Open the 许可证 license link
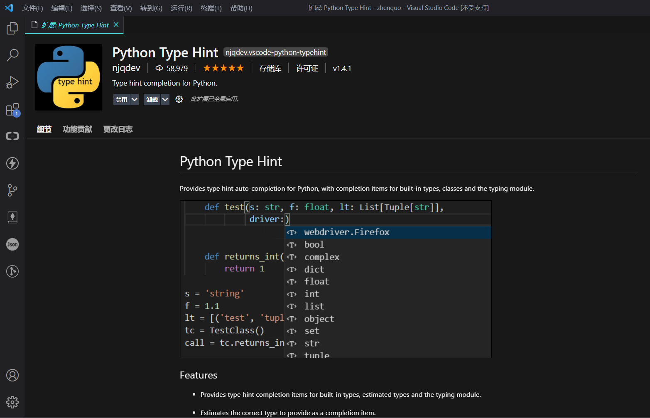 click(307, 68)
